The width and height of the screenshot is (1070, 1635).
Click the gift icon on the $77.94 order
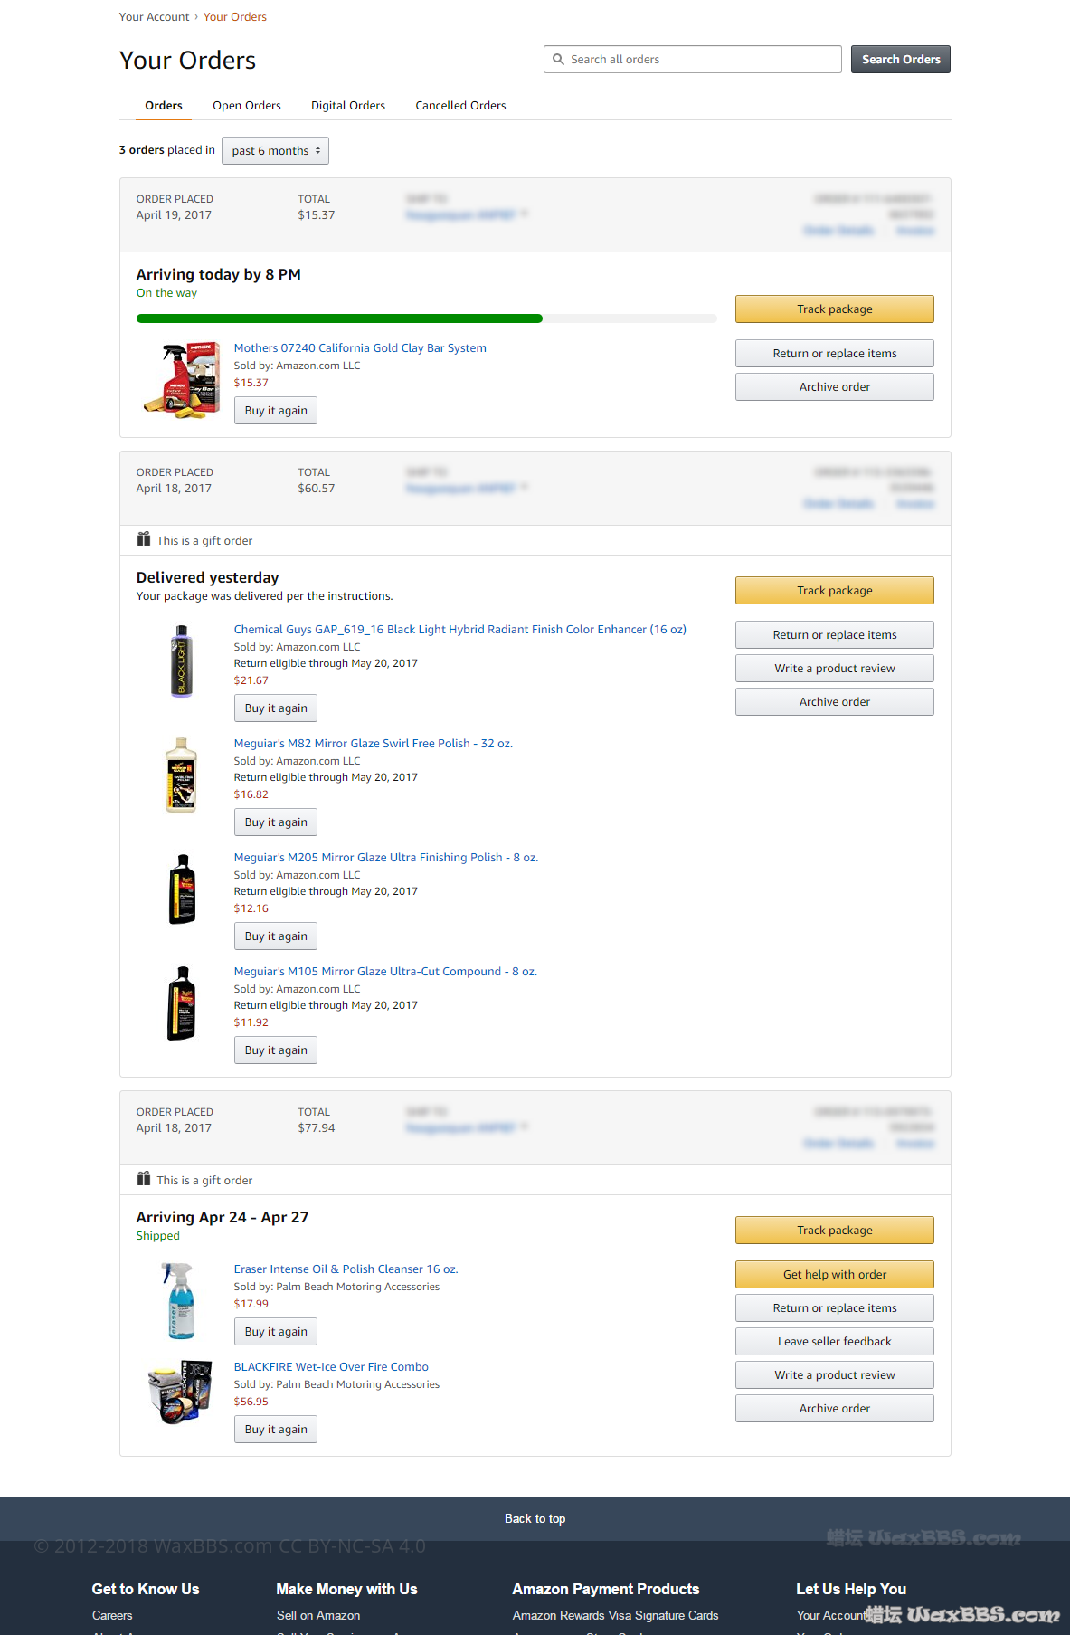(x=144, y=1179)
